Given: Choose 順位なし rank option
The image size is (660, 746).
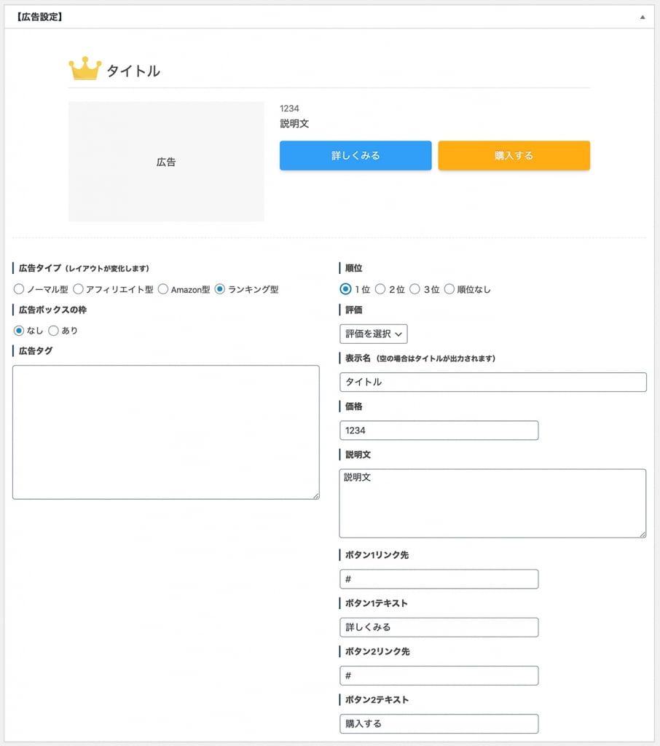Looking at the screenshot, I should pos(449,288).
